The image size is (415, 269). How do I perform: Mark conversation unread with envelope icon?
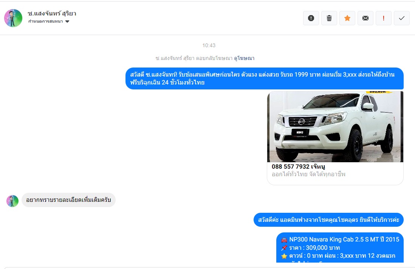click(365, 18)
